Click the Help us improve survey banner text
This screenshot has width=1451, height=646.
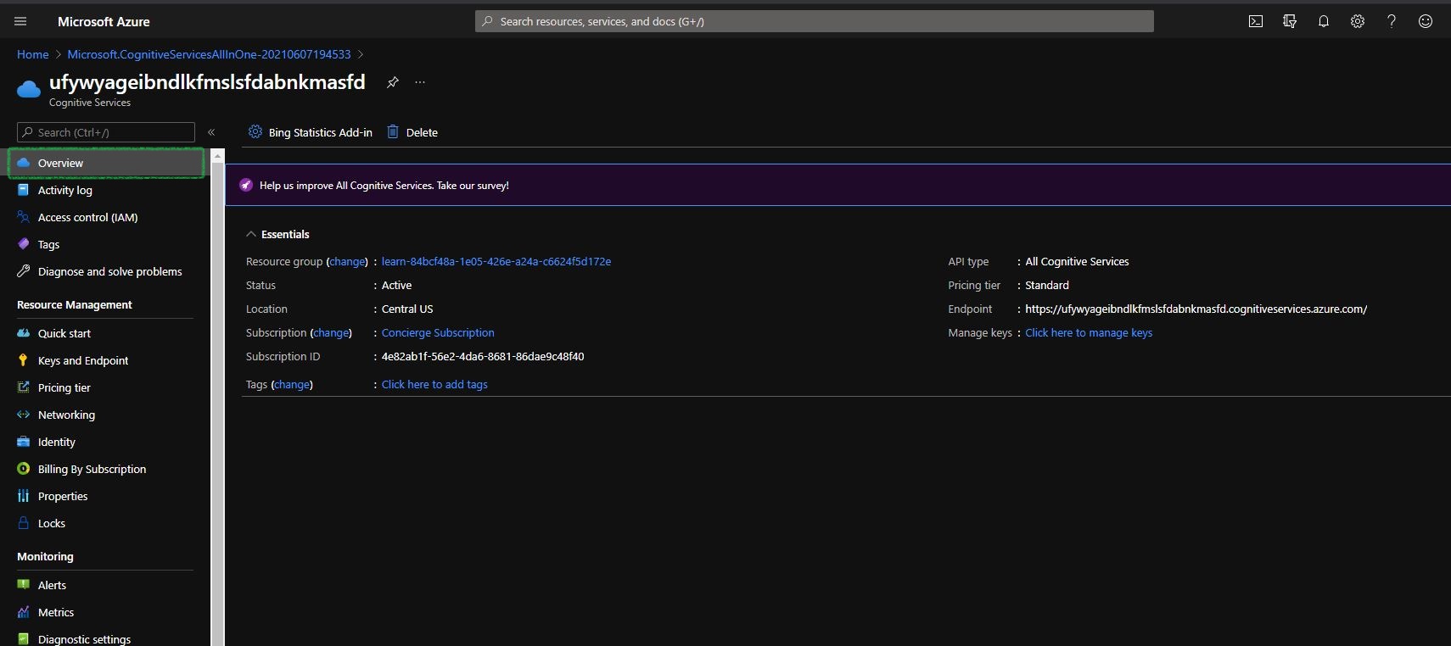(x=384, y=185)
